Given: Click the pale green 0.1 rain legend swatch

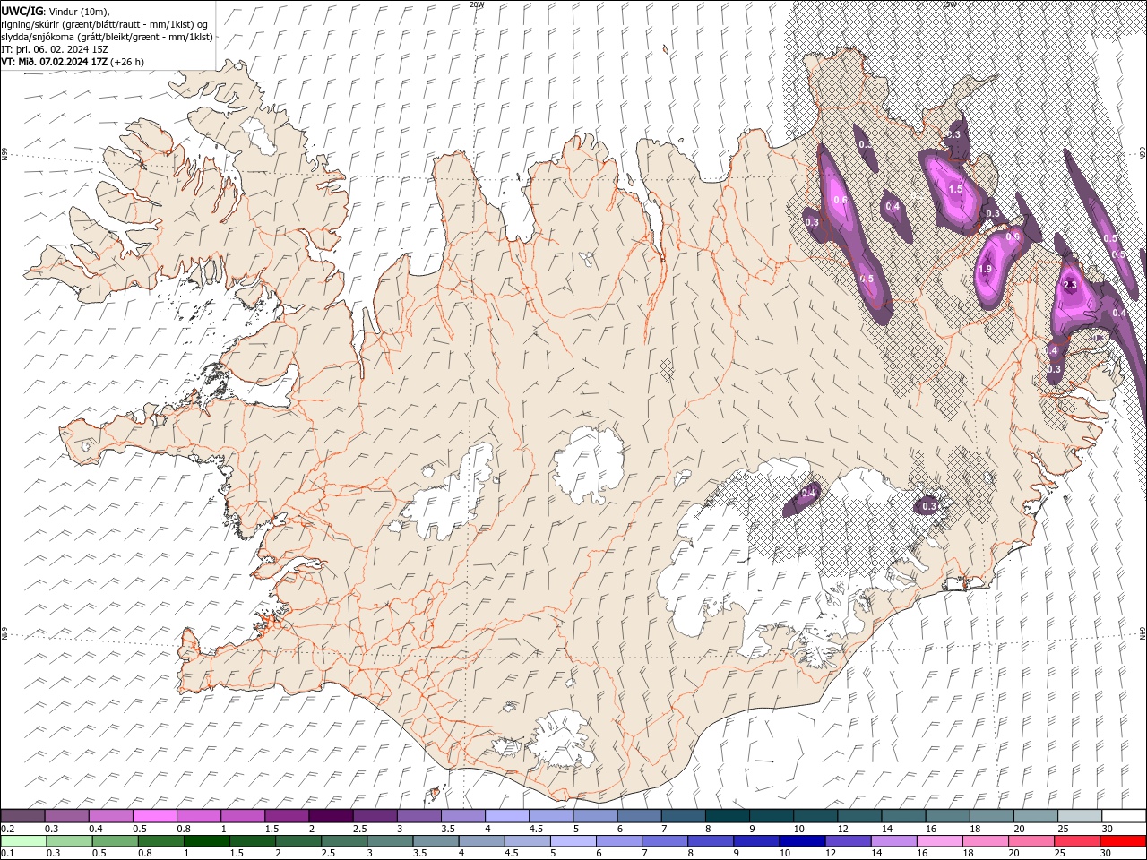Looking at the screenshot, I should 22,841.
